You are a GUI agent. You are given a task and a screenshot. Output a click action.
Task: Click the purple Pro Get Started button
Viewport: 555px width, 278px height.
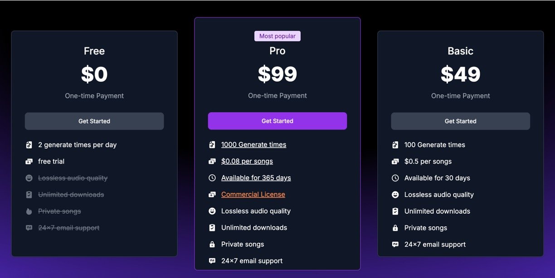[x=277, y=121]
